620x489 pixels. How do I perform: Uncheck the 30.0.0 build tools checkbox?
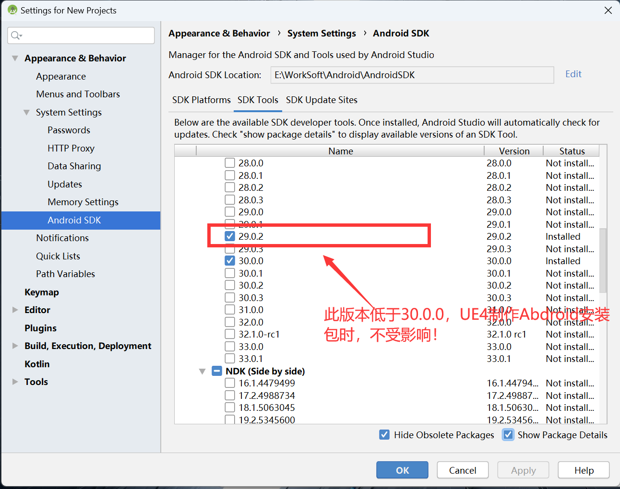tap(230, 261)
